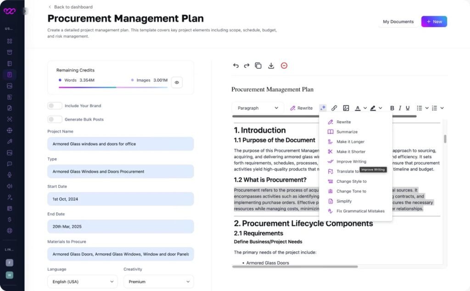The width and height of the screenshot is (470, 291).
Task: Click the microphone icon in the left sidebar
Action: pos(10,175)
